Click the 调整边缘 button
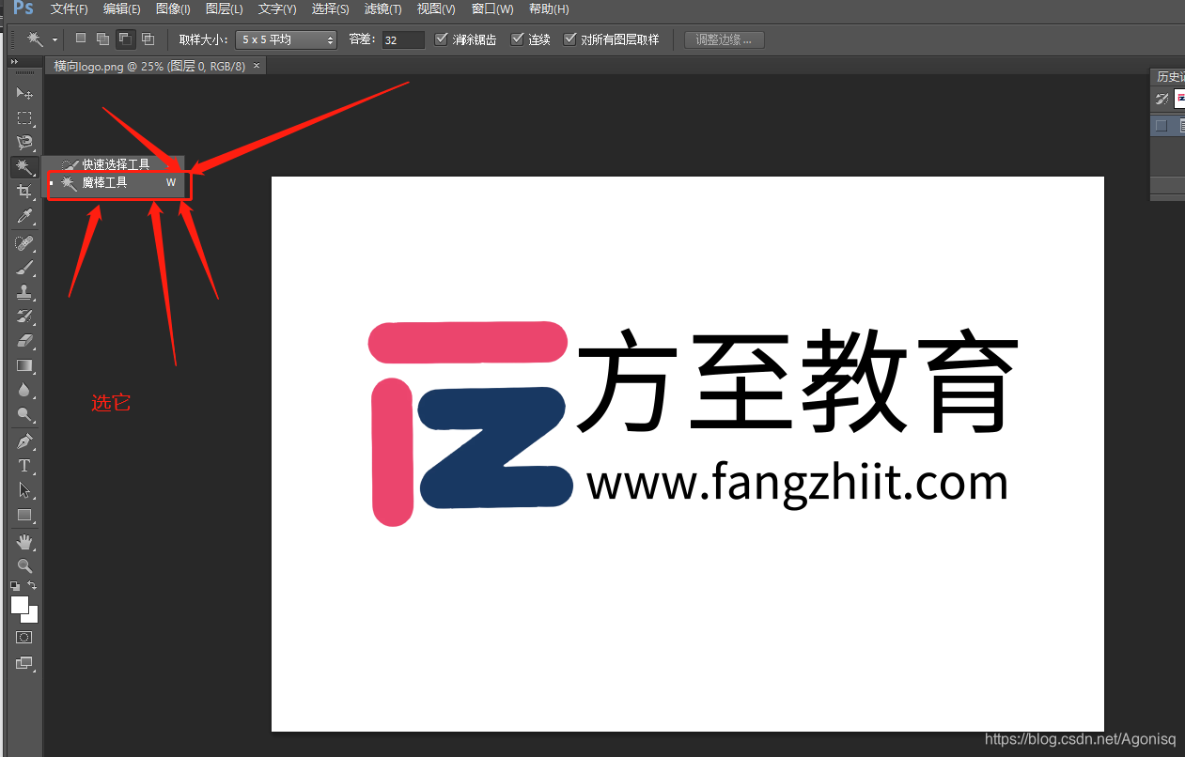The image size is (1185, 757). click(725, 39)
